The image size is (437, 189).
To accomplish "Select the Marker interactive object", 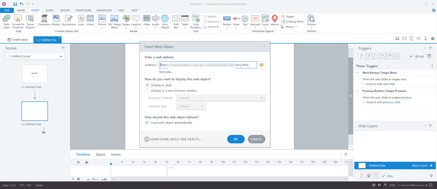I will coord(275,20).
